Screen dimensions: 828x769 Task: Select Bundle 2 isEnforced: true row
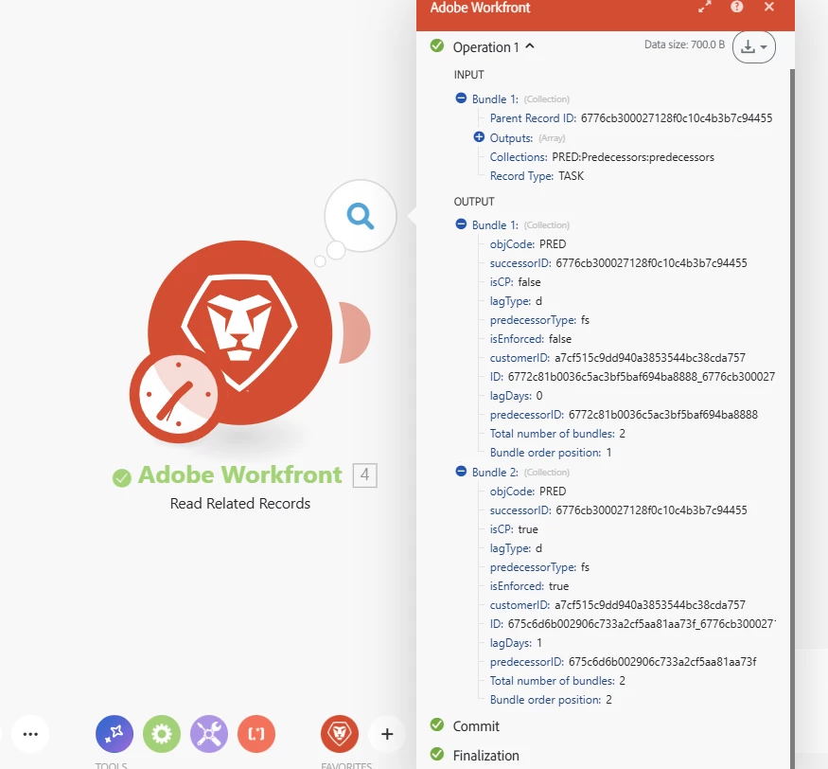pos(529,586)
